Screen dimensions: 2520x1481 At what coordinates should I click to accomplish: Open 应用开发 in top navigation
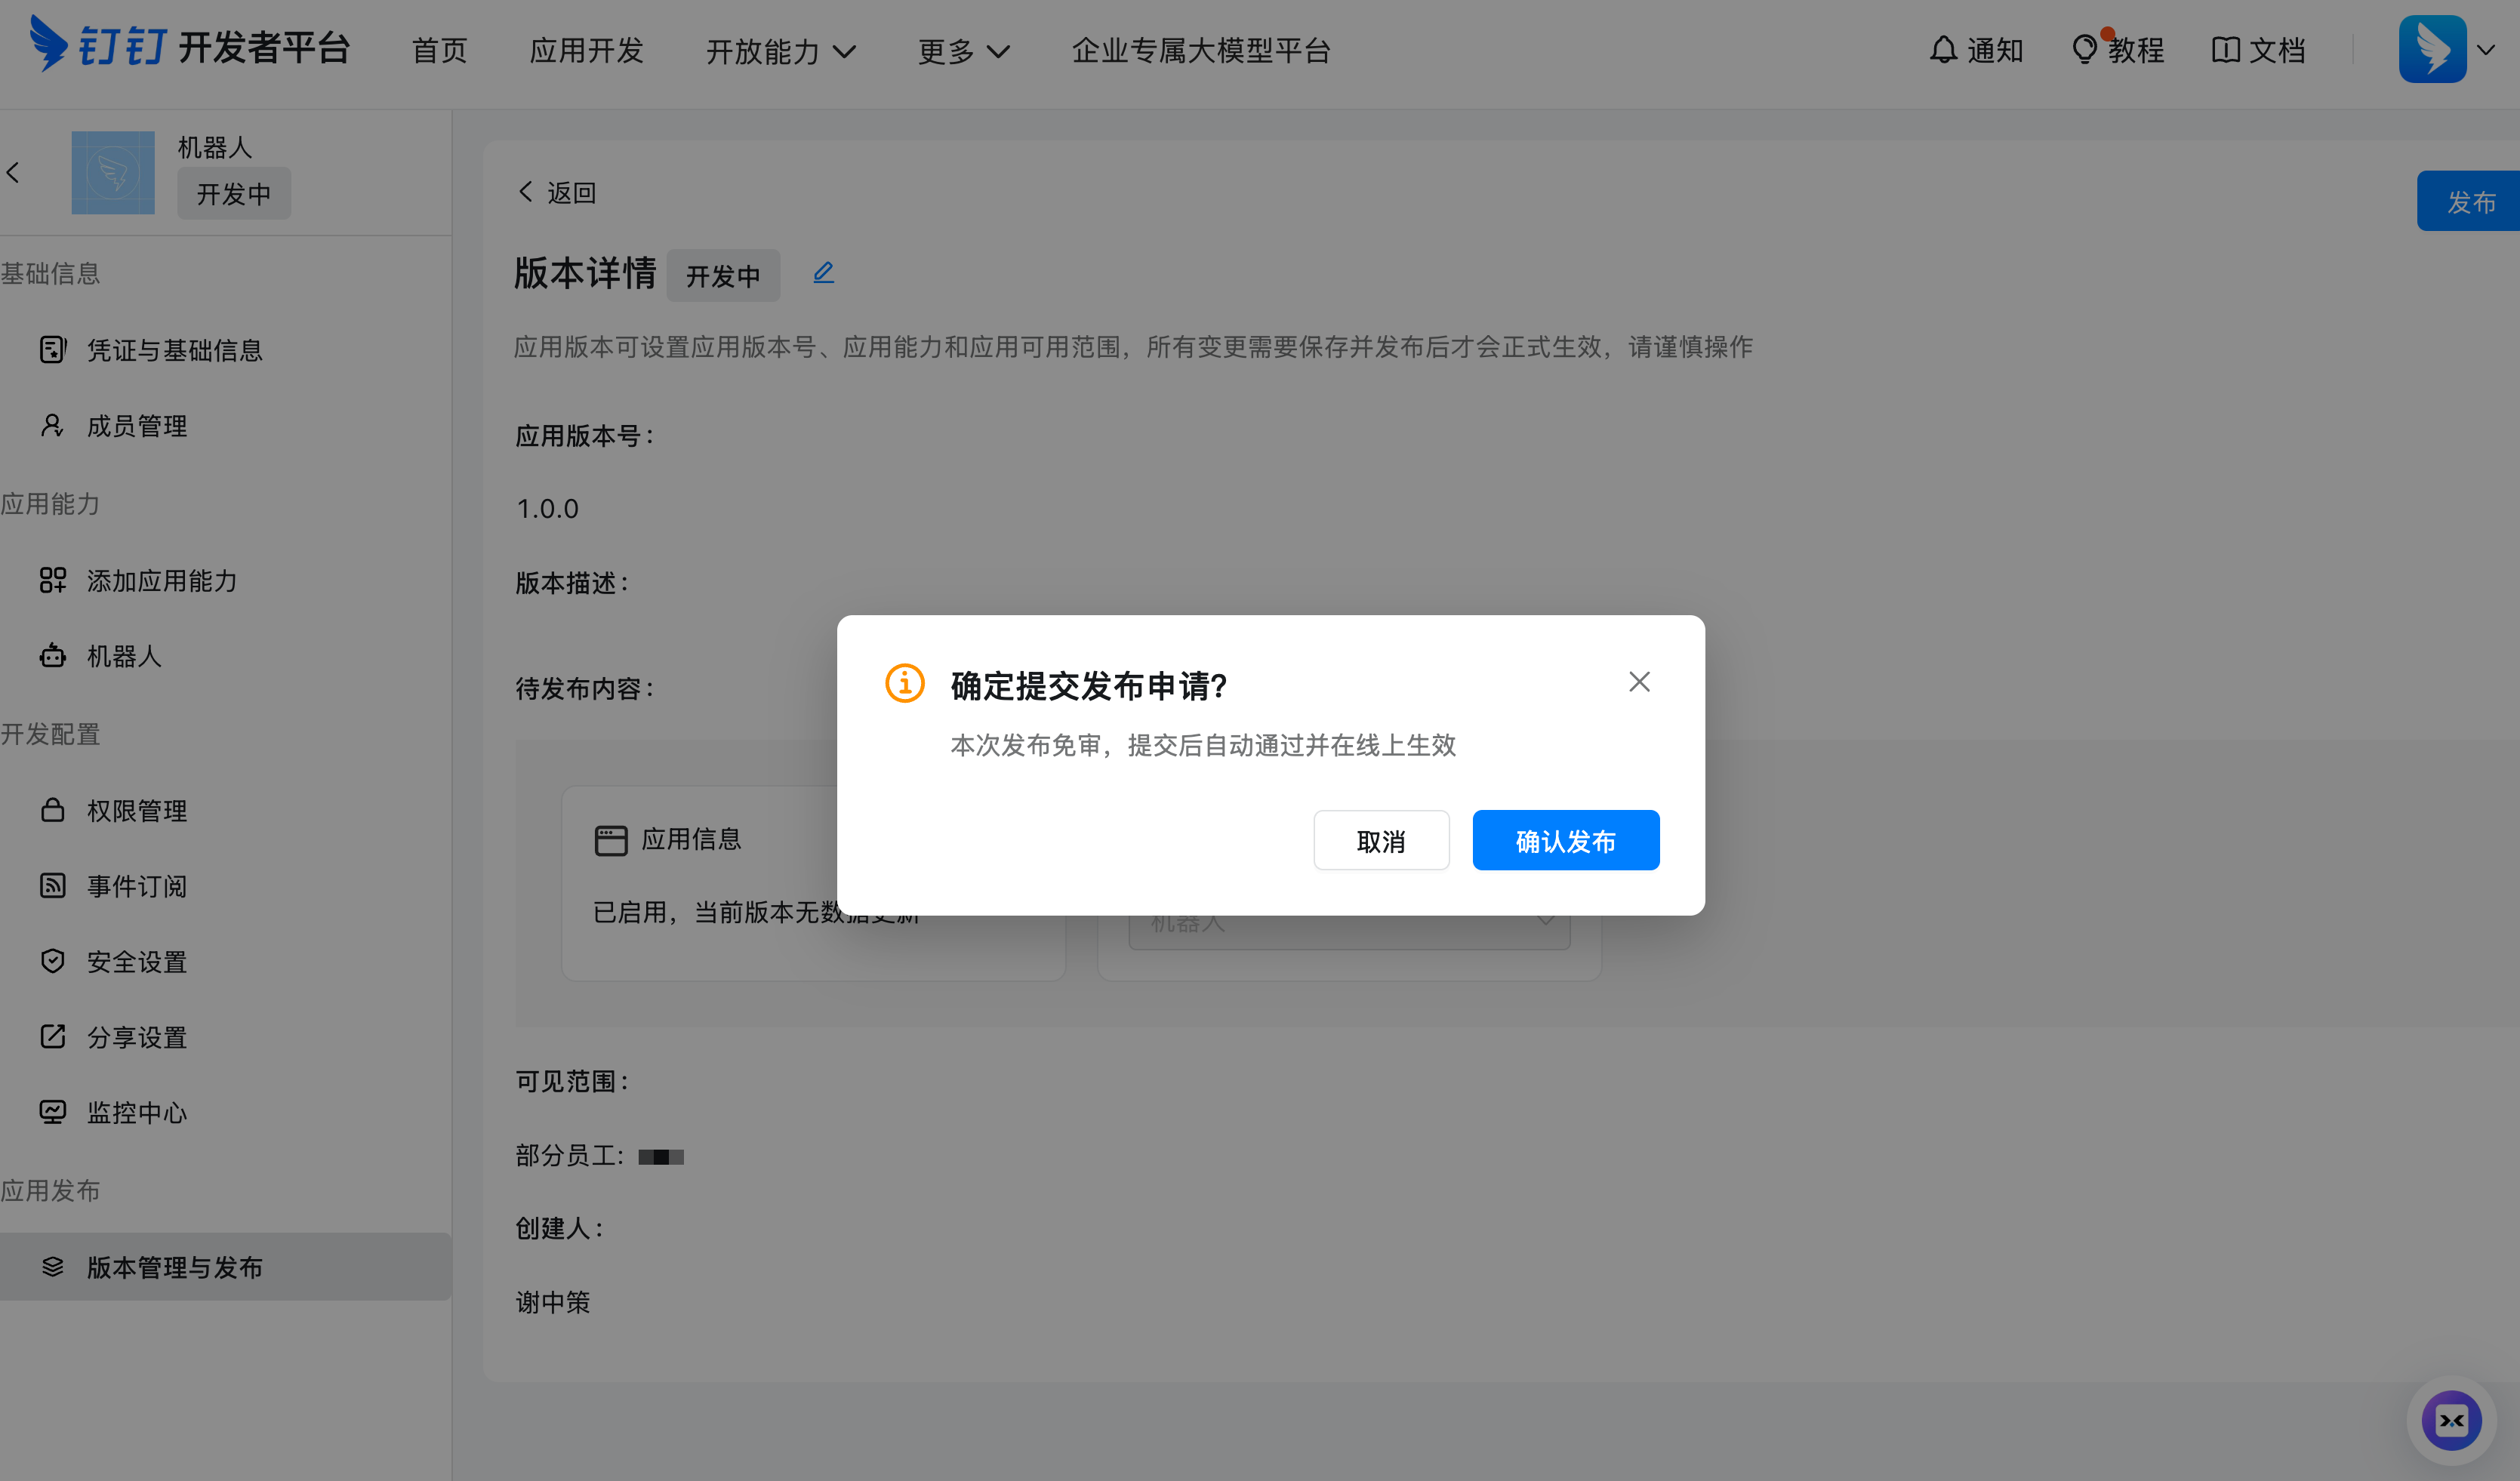point(586,51)
